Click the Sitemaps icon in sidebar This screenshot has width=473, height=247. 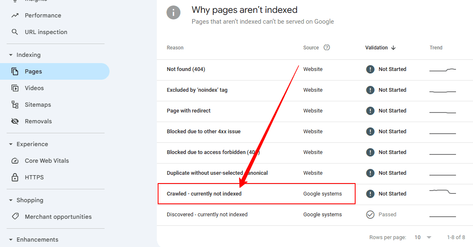pyautogui.click(x=15, y=105)
